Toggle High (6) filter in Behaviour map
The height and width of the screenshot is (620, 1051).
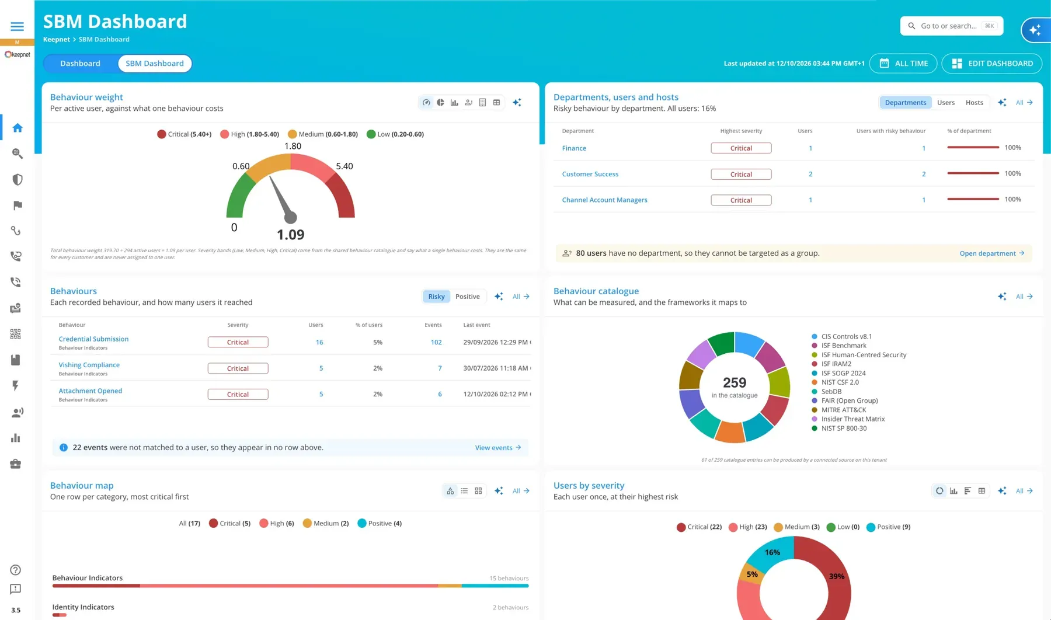277,523
